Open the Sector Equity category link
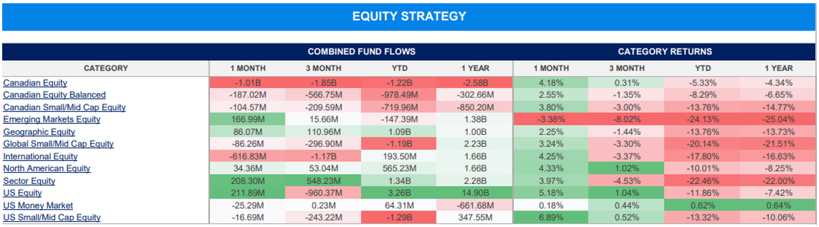 click(x=29, y=181)
